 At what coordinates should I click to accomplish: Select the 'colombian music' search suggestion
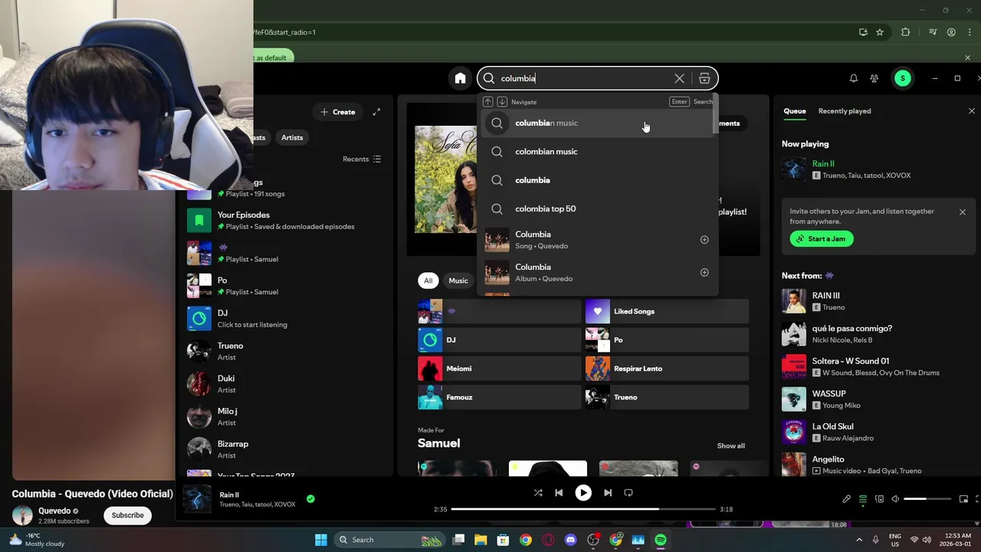click(597, 152)
